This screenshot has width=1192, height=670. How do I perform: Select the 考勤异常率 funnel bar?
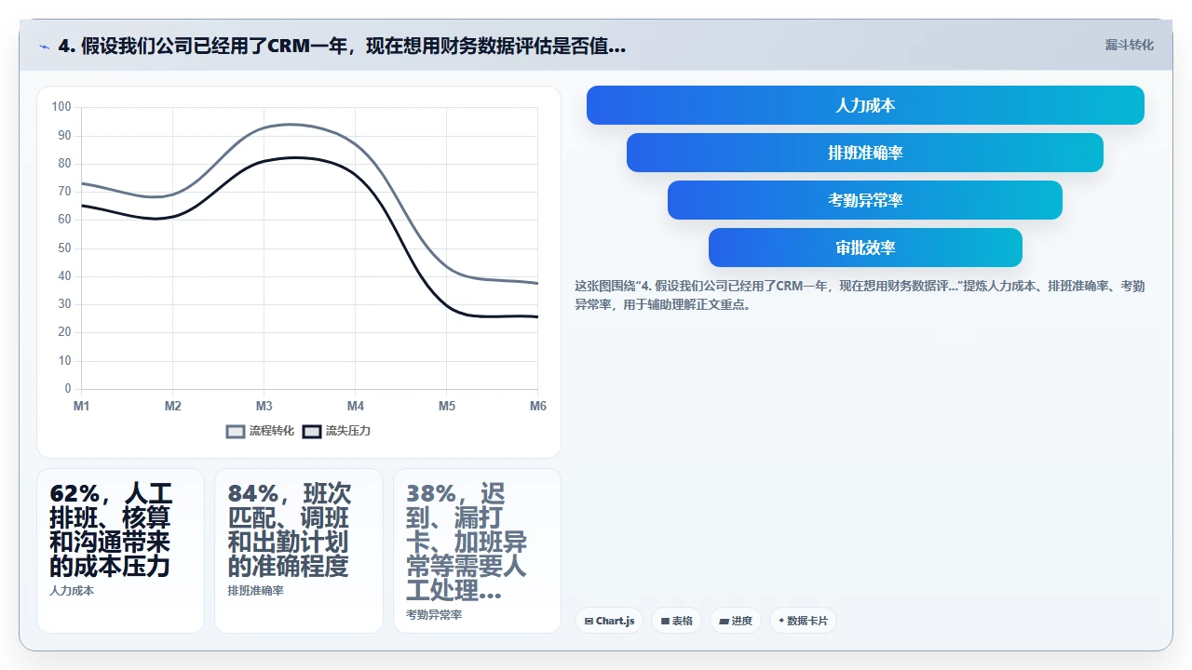pyautogui.click(x=865, y=200)
